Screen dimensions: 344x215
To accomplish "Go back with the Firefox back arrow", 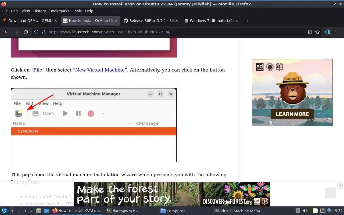I will coord(6,32).
